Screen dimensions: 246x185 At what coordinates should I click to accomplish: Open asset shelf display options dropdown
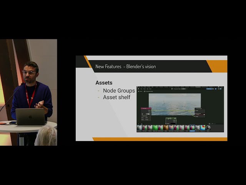click(x=210, y=124)
